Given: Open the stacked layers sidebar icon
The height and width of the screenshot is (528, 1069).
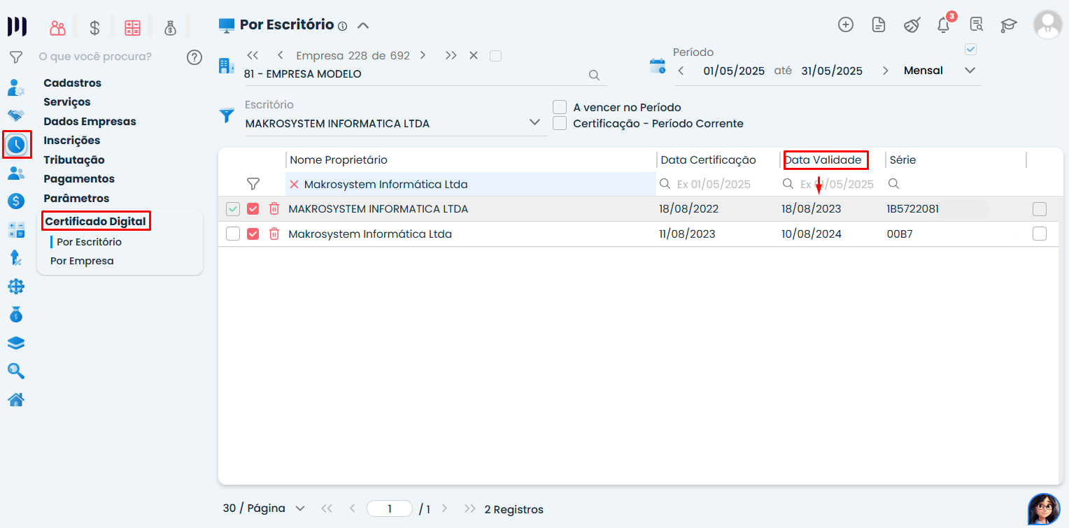Looking at the screenshot, I should [x=16, y=343].
